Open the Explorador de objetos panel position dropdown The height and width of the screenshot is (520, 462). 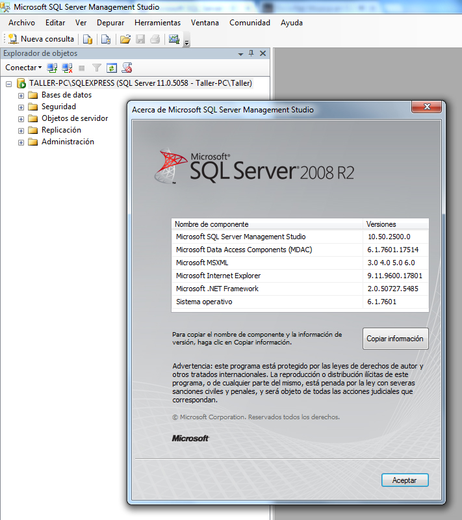tap(240, 54)
